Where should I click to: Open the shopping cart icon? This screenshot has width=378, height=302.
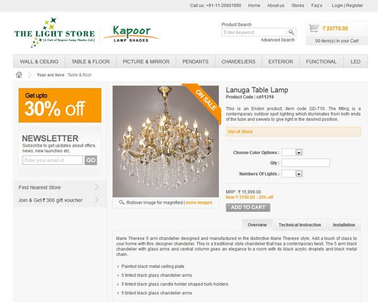click(314, 28)
